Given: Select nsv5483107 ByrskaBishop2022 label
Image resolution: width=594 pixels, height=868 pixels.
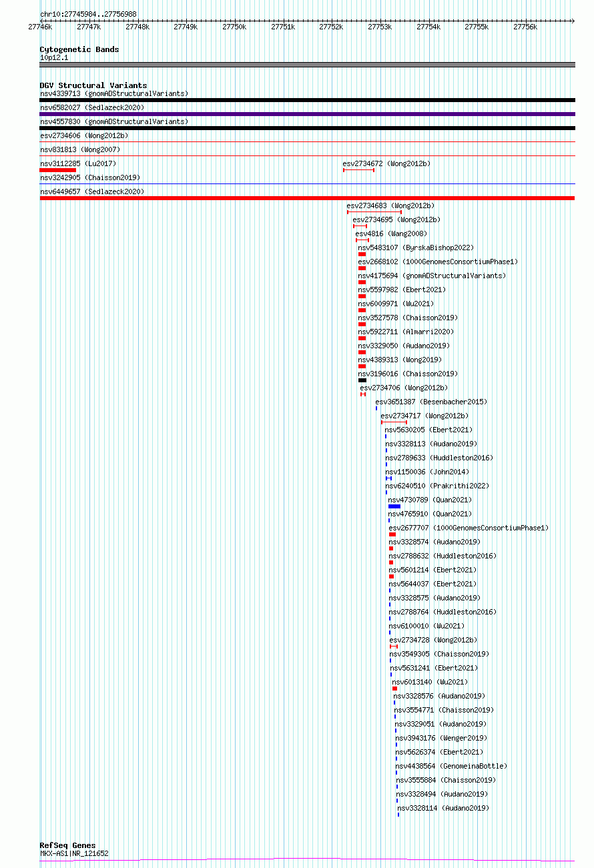Looking at the screenshot, I should (416, 248).
